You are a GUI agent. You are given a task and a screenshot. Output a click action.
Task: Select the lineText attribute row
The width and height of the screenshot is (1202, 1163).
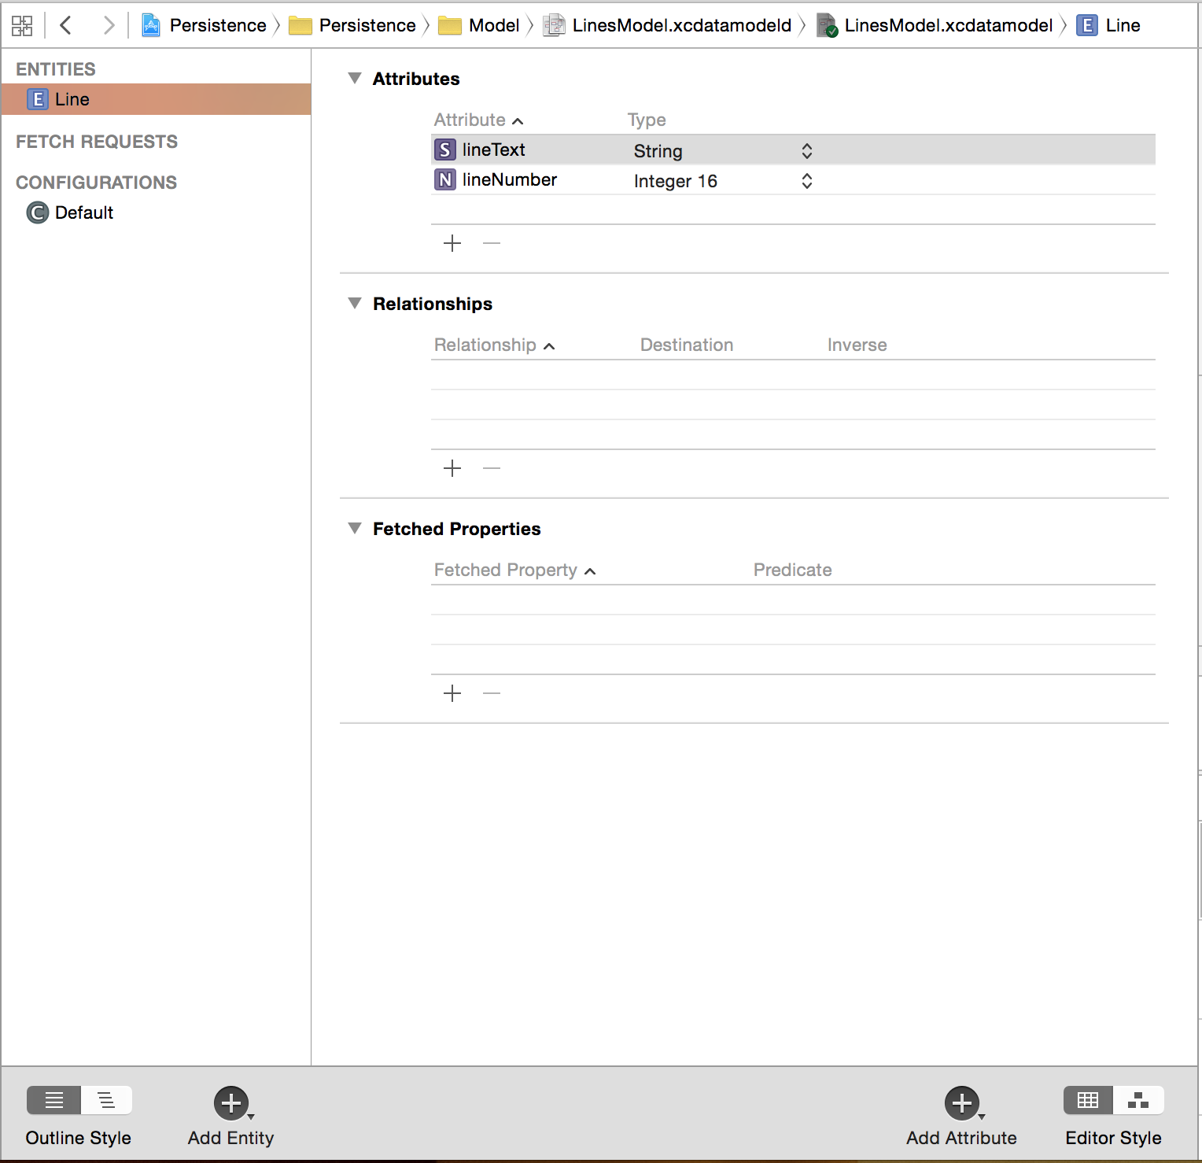pos(793,150)
